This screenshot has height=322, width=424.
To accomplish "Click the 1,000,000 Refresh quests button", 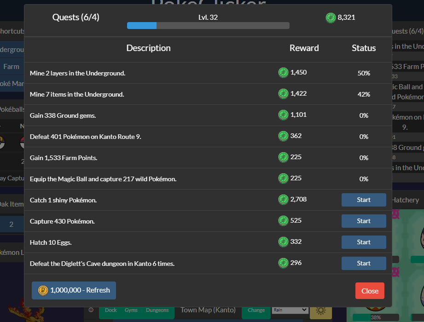I will click(74, 290).
